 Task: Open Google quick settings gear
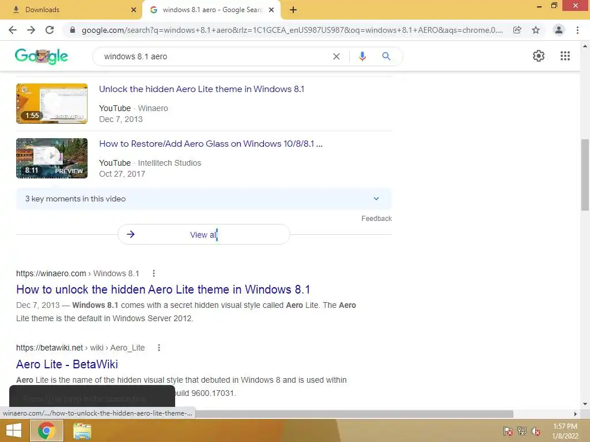tap(539, 56)
